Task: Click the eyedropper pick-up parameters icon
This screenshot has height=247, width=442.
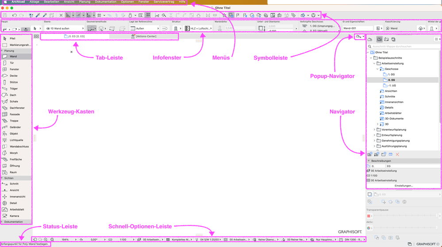Action: coord(38,15)
